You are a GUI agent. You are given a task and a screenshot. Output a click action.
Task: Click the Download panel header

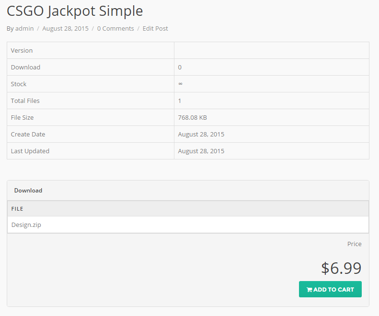pos(28,191)
